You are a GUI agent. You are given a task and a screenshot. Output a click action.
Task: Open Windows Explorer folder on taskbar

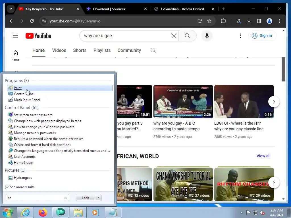pyautogui.click(x=78, y=212)
